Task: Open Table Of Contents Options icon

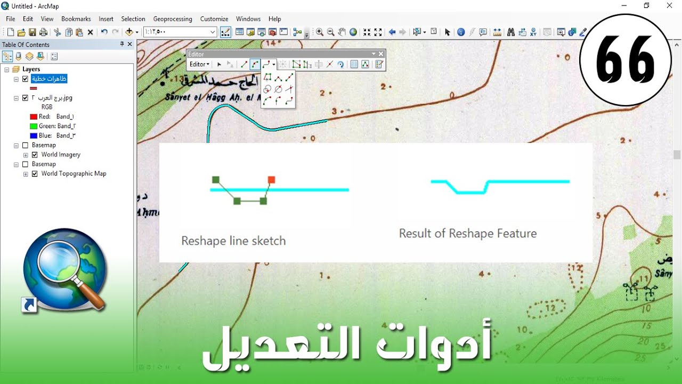Action: [x=54, y=56]
